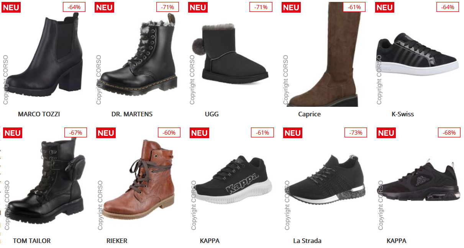Select the RIEKER brand name
Viewport: 464px width, 248px height.
click(x=117, y=241)
